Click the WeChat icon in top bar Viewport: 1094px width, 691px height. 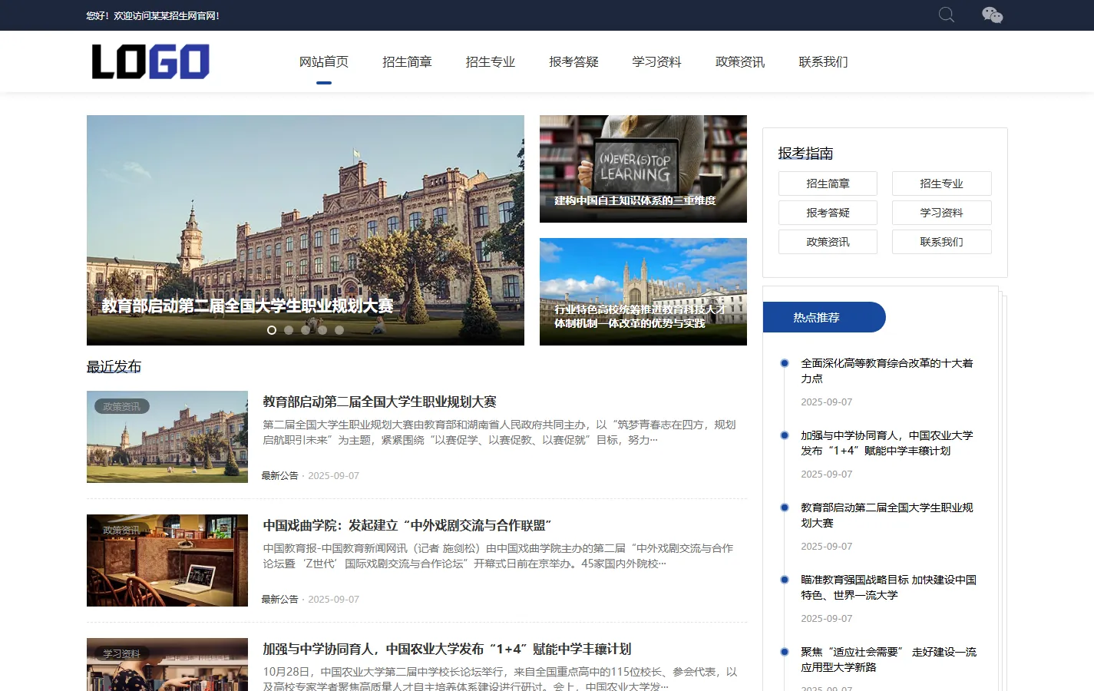[x=992, y=15]
